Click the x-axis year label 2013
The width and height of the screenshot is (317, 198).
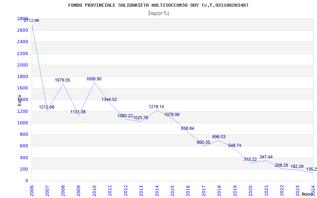[141, 191]
